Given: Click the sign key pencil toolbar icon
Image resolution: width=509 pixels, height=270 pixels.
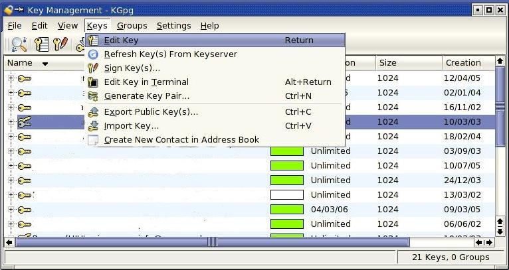Looking at the screenshot, I should pos(60,44).
